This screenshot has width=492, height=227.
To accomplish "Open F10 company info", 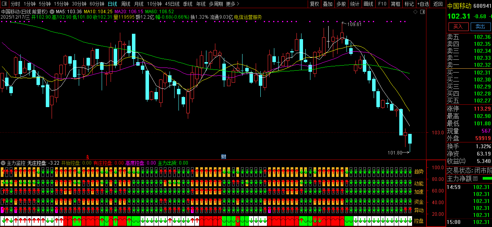I will pyautogui.click(x=382, y=4).
